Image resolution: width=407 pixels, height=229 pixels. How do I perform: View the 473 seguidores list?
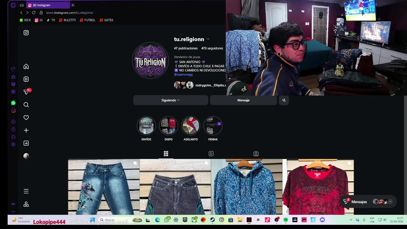[x=212, y=48]
